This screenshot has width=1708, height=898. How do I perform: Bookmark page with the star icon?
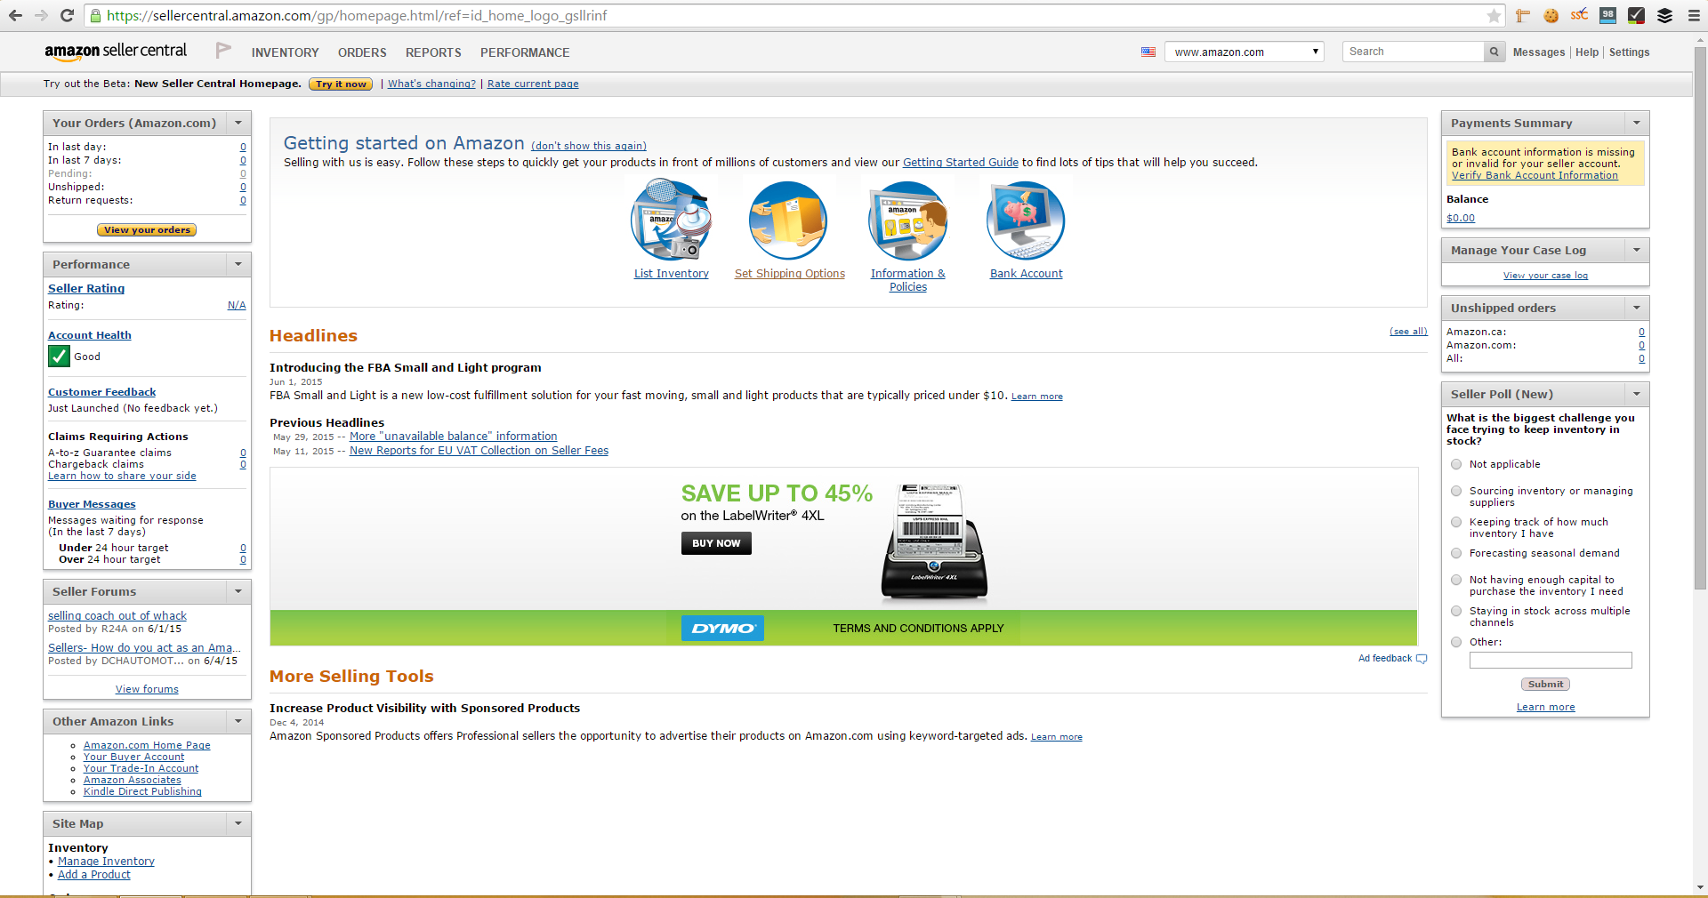1494,15
